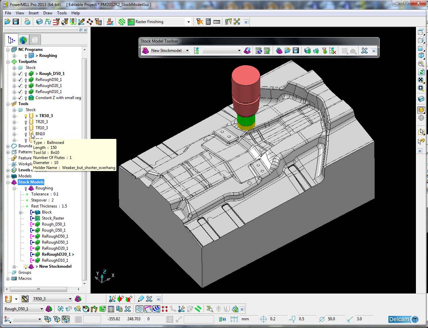Image resolution: width=428 pixels, height=328 pixels.
Task: Open Feeds and Speeds toolbar icon
Action: (48, 22)
